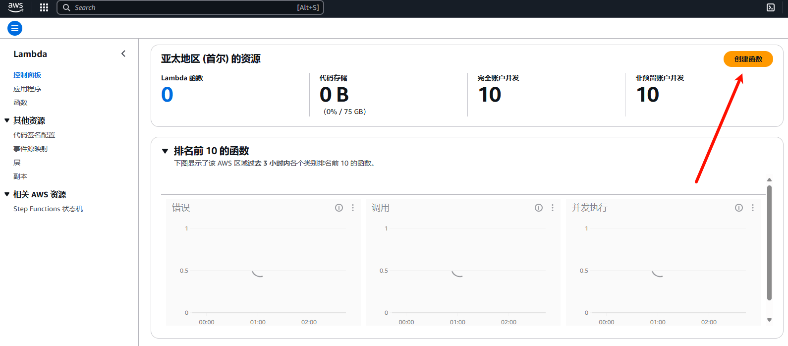Collapse the Lambda sidebar with the chevron
788x346 pixels.
(x=123, y=54)
